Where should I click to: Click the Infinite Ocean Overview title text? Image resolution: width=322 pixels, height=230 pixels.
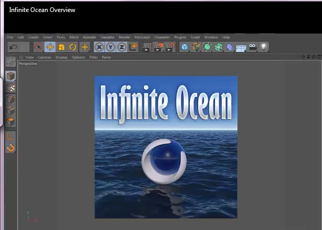(x=42, y=10)
